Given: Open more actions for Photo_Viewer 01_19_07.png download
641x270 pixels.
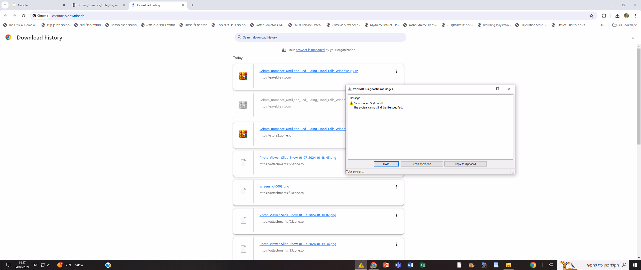Looking at the screenshot, I should 397,215.
